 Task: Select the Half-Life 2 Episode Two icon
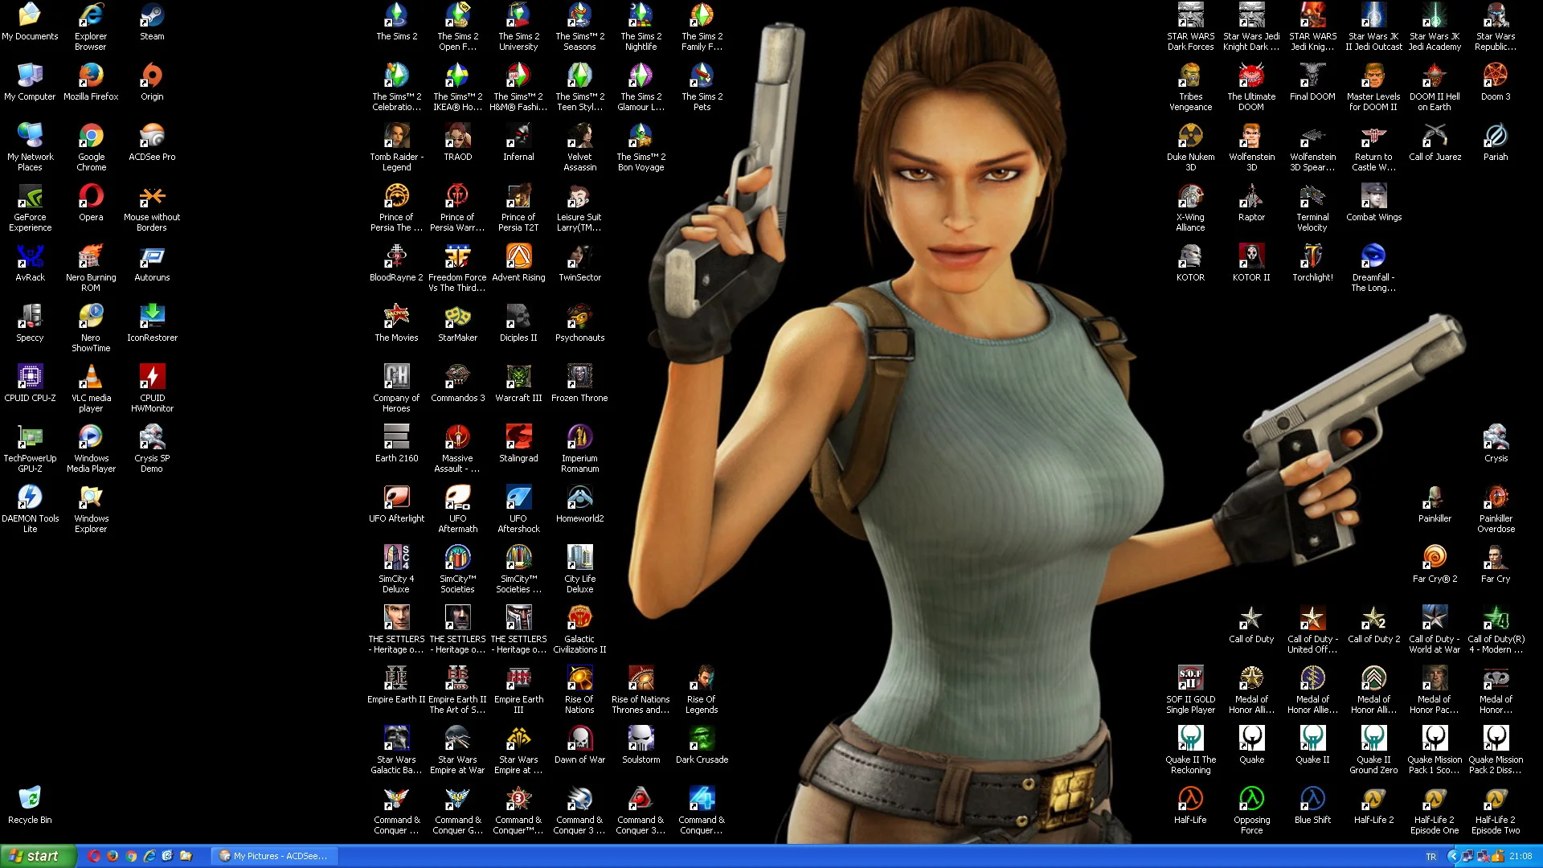click(1496, 811)
